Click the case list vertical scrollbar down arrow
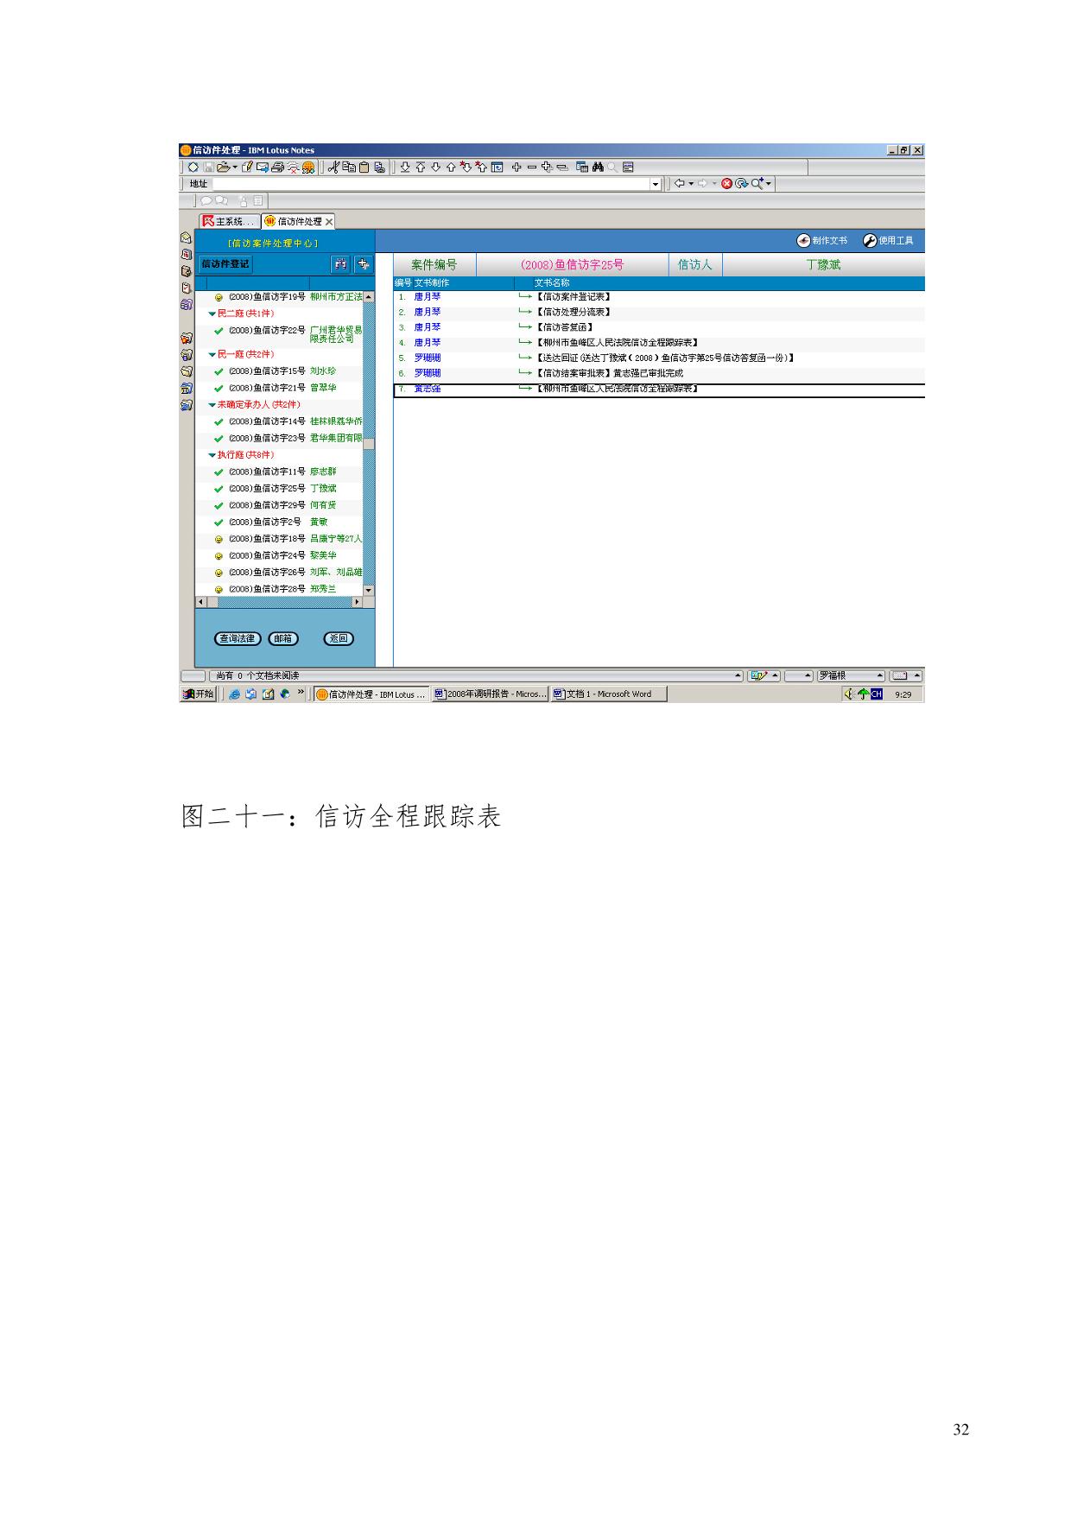The width and height of the screenshot is (1071, 1514). point(369,590)
